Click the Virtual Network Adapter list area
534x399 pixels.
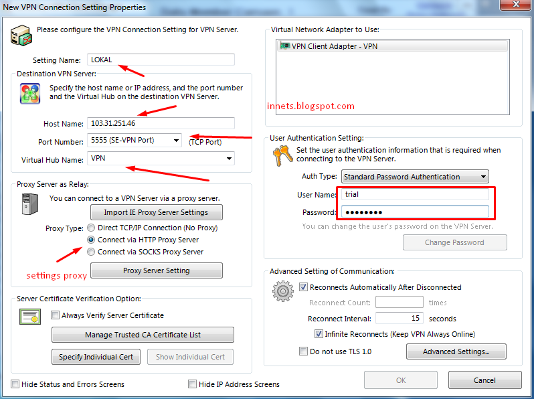(x=392, y=77)
